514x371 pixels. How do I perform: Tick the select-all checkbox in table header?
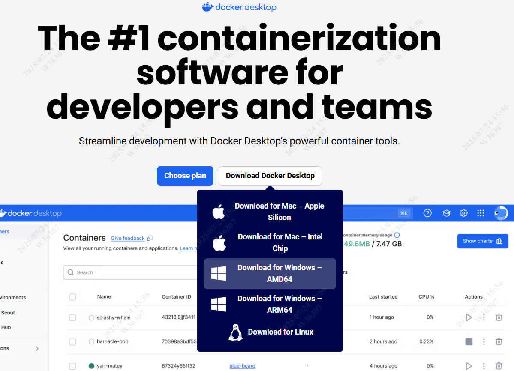point(73,297)
